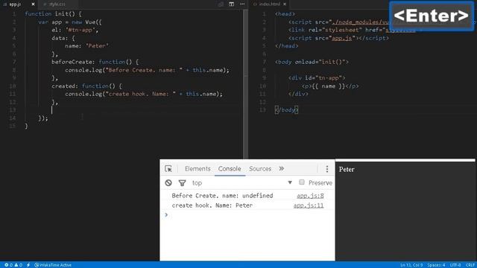The height and width of the screenshot is (268, 477).
Task: Select the Console tab in DevTools
Action: click(230, 169)
